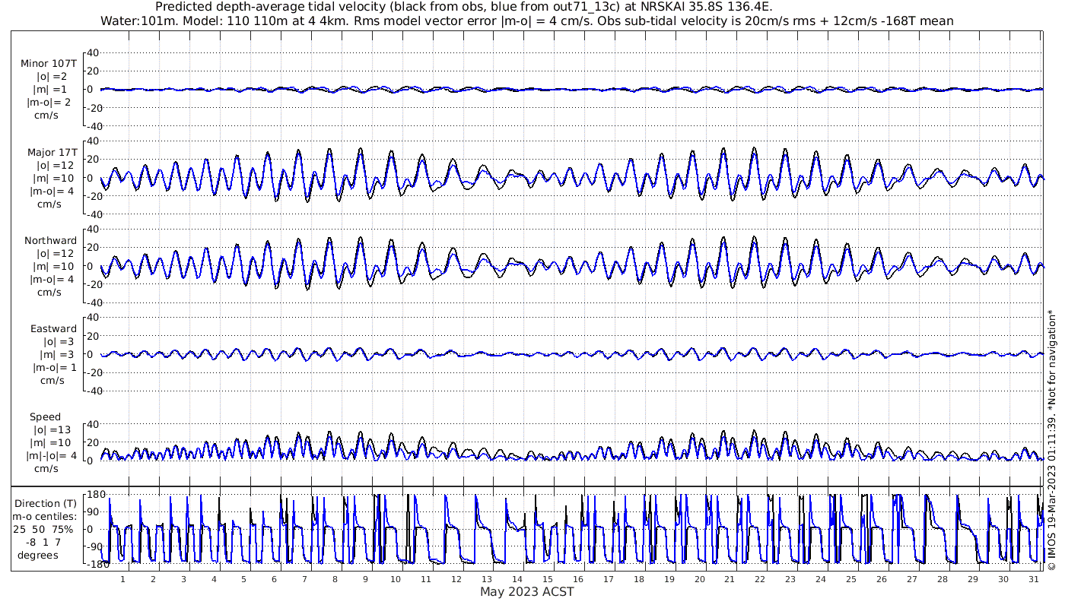Viewport: 1065px width, 608px height.
Task: Click the May 2023 ACST axis title
Action: 526,591
